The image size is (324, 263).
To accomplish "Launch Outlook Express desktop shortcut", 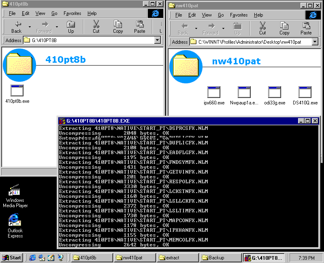I will (x=15, y=221).
